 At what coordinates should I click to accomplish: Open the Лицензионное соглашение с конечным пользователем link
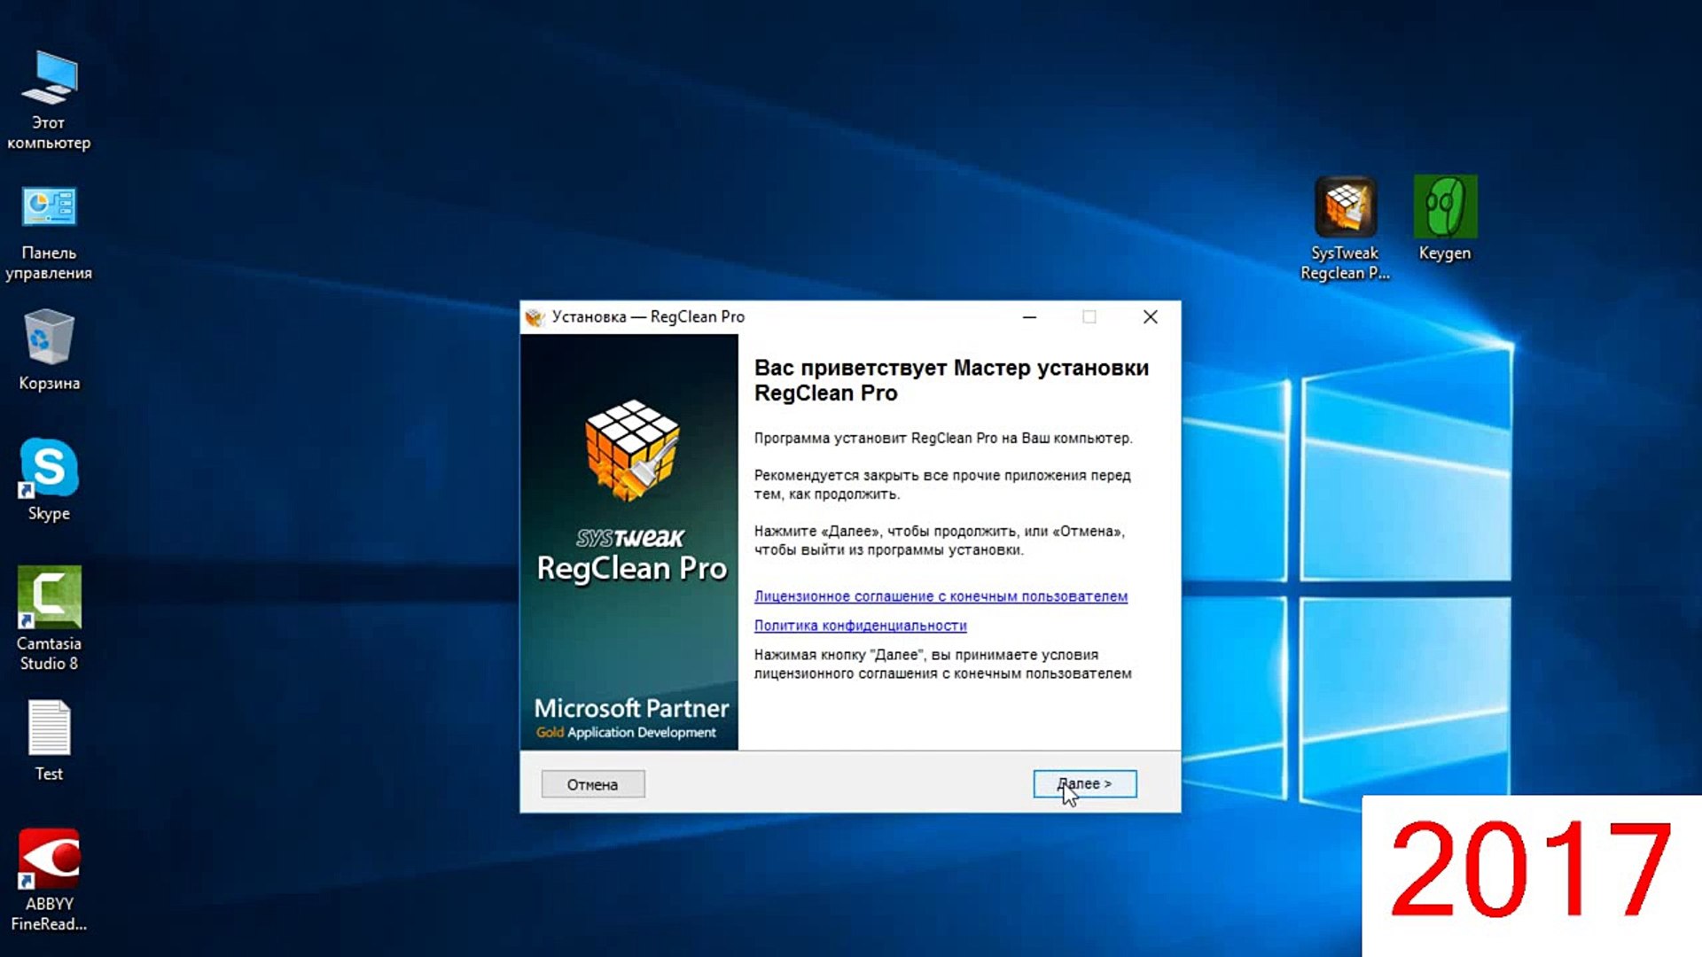[941, 596]
